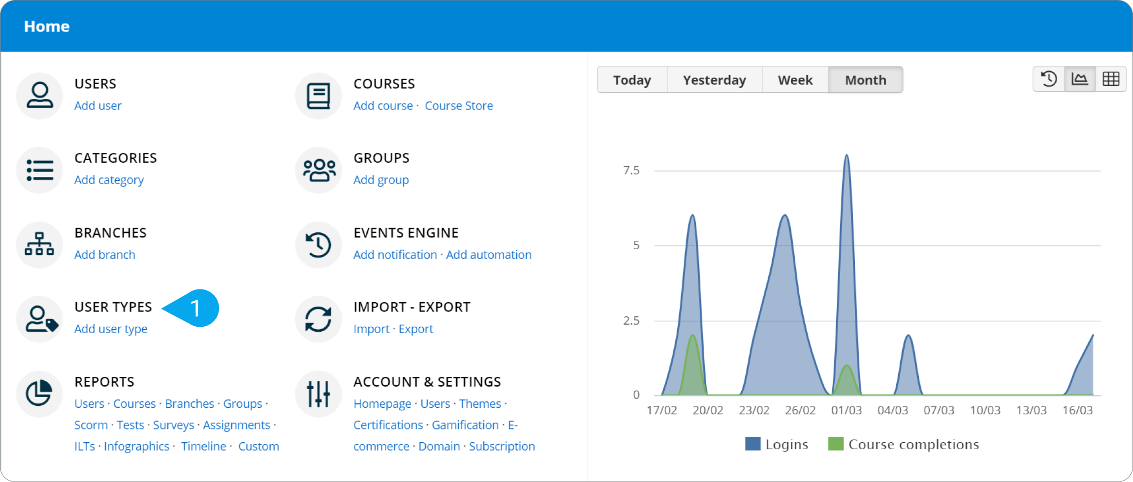Click the Account & Settings sliders icon

(318, 394)
